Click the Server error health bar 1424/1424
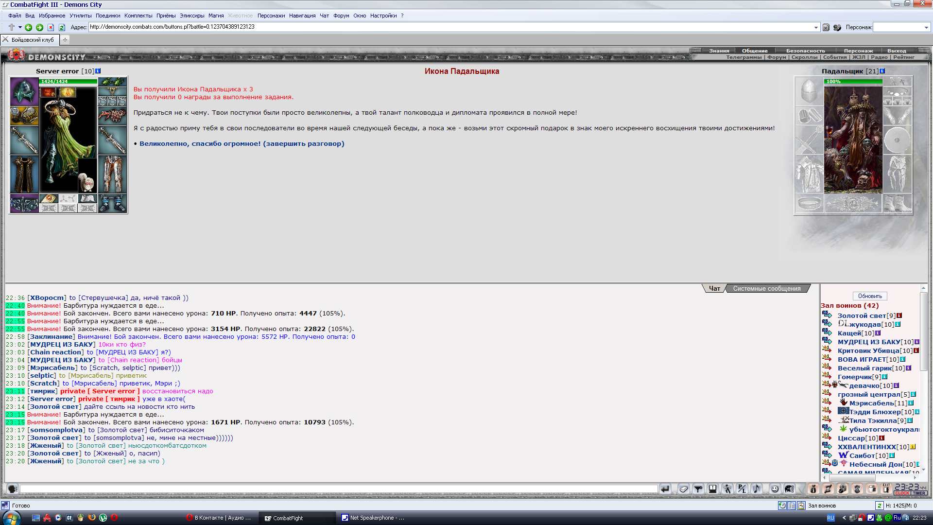 pos(68,82)
